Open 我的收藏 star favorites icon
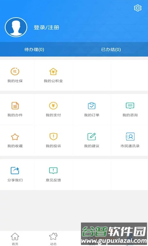This screenshot has width=148, height=246. click(x=15, y=137)
